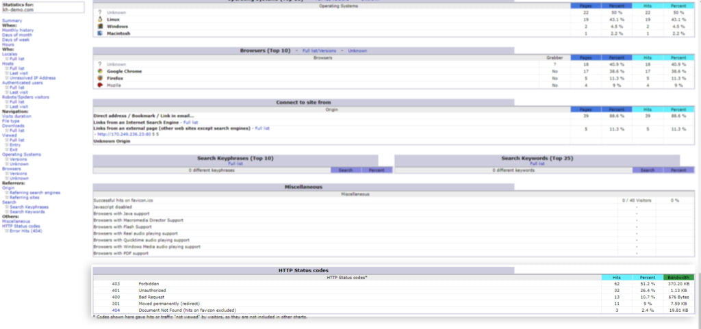Open the File type link
This screenshot has height=329, width=701.
11,121
